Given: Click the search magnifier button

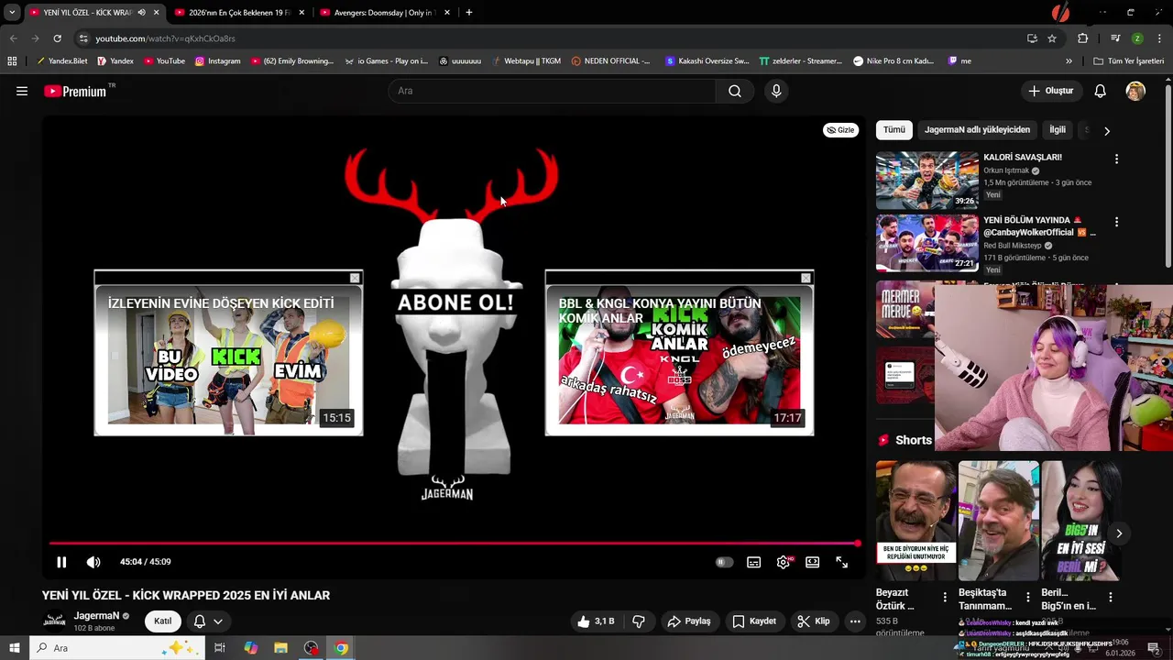Looking at the screenshot, I should pyautogui.click(x=735, y=91).
